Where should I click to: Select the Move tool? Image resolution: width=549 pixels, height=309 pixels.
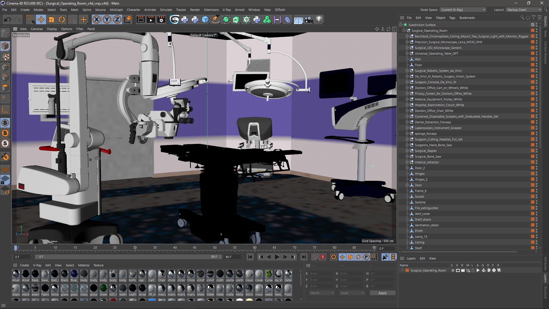pyautogui.click(x=41, y=19)
